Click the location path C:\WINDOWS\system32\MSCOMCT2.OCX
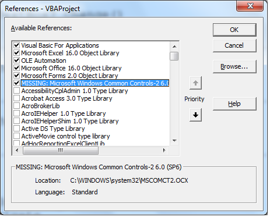Image resolution: width=270 pixels, height=217 pixels. 129,180
